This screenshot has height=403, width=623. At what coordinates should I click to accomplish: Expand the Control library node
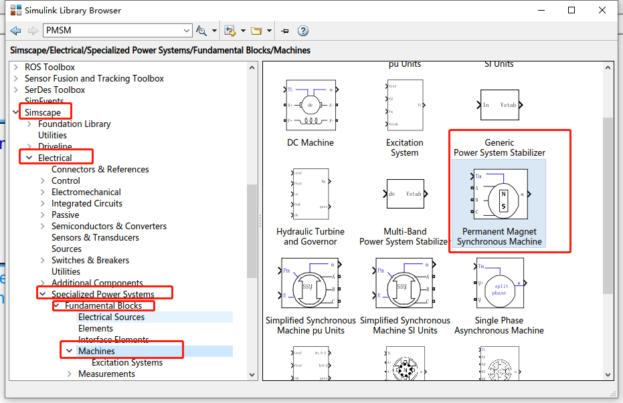point(43,181)
